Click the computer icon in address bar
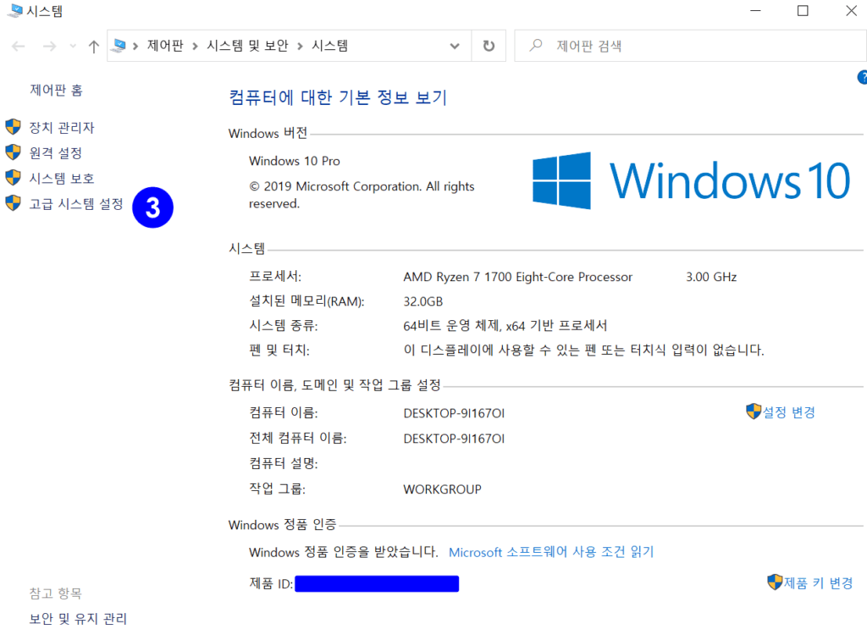This screenshot has height=635, width=867. point(119,46)
